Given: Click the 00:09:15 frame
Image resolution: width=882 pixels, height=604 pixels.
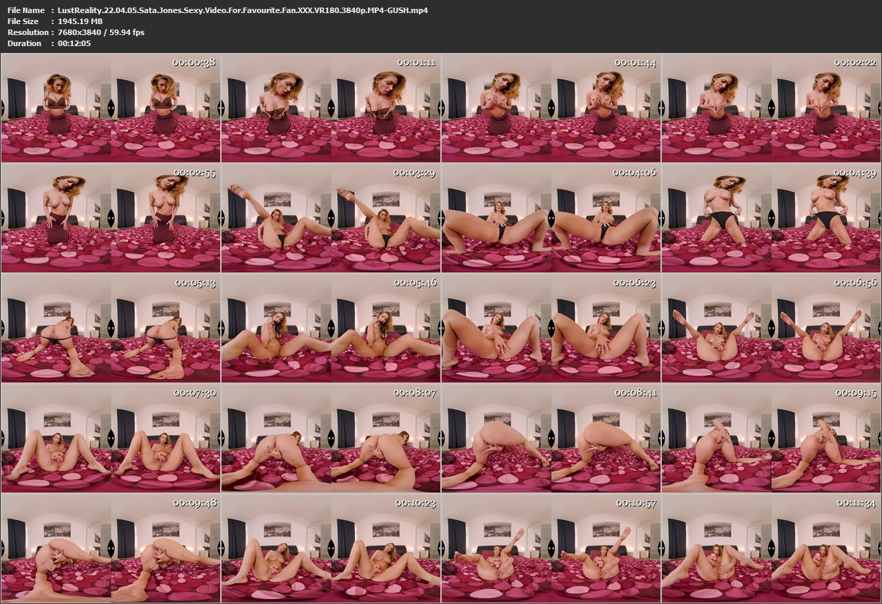Looking at the screenshot, I should (x=771, y=438).
